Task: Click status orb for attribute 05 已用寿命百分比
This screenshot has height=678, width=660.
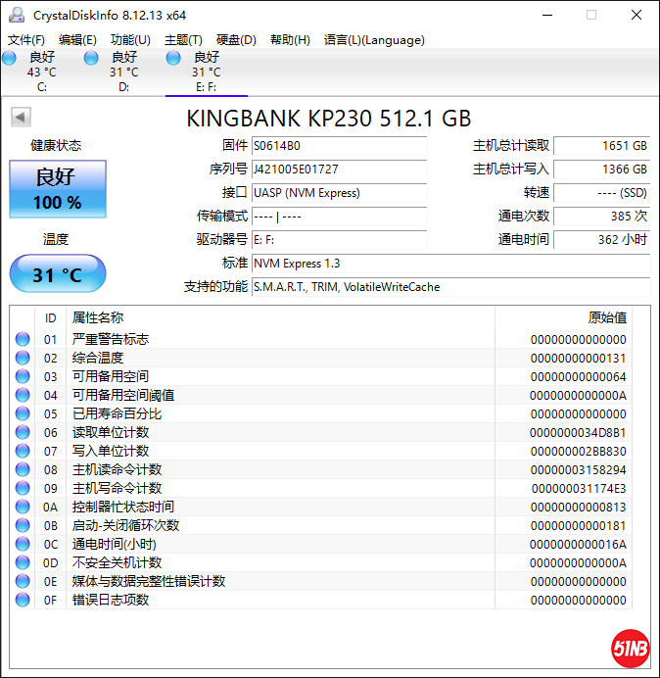Action: [23, 414]
